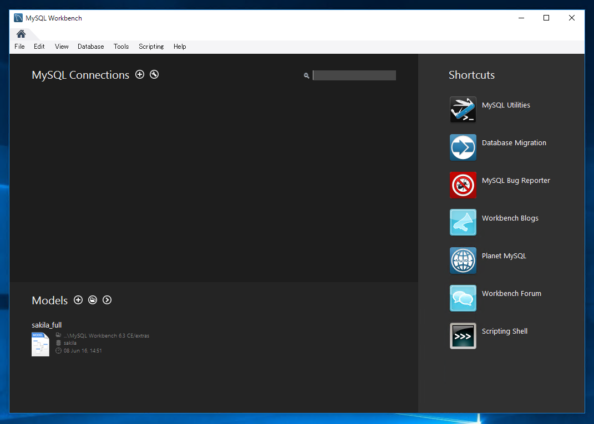This screenshot has height=424, width=594.
Task: Open the View menu
Action: coord(62,47)
